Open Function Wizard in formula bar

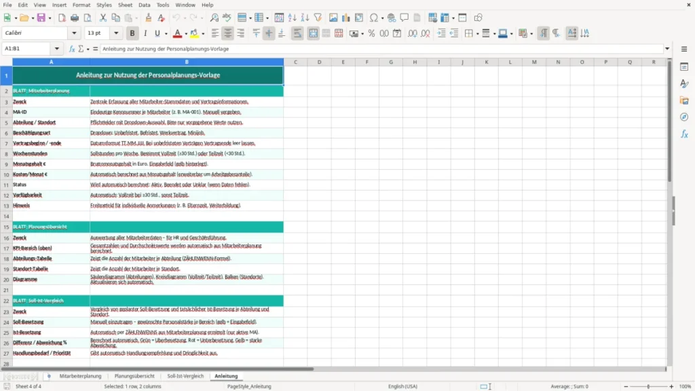pos(72,49)
